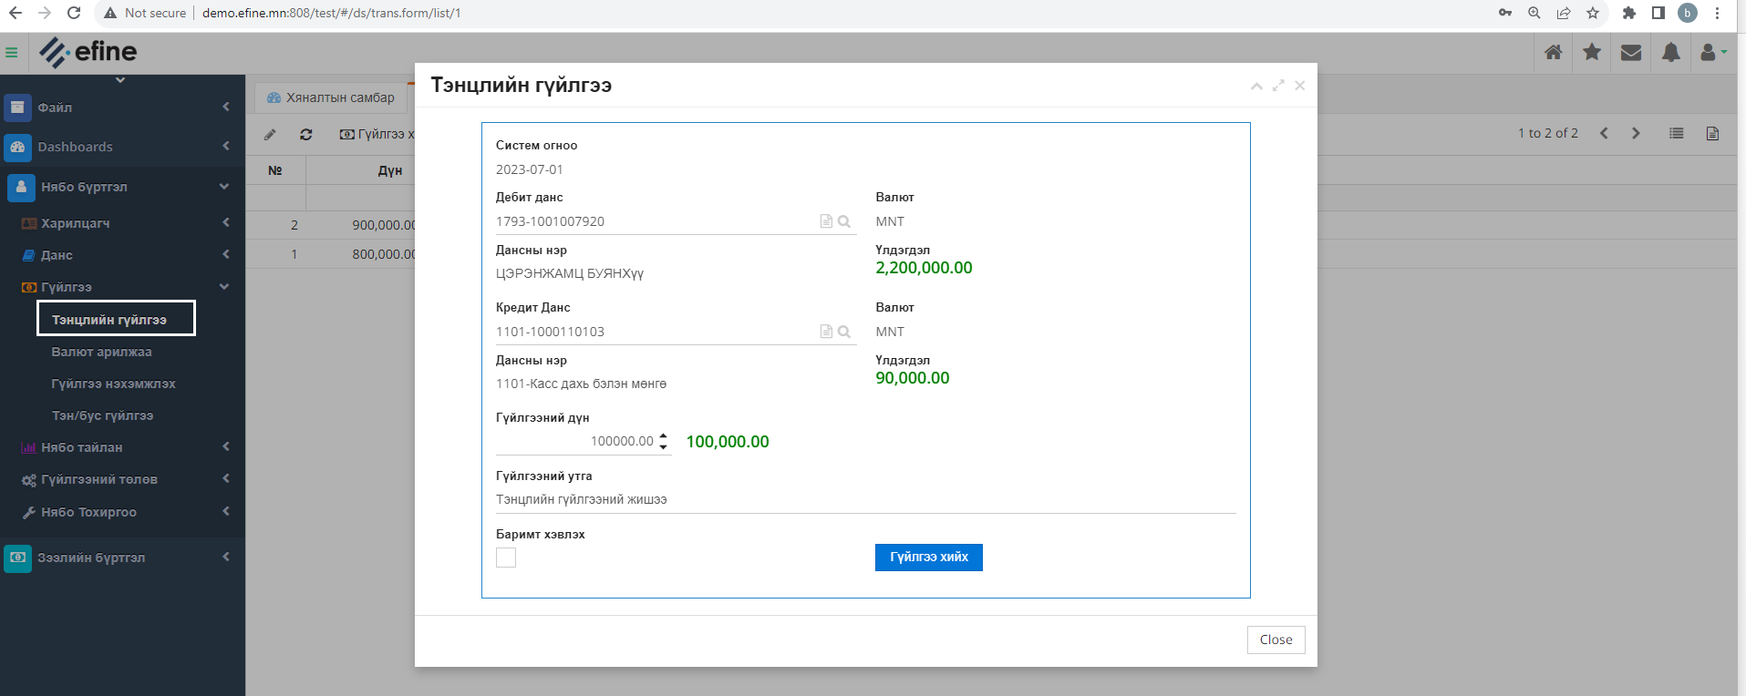The width and height of the screenshot is (1746, 696).
Task: Click the pencil edit icon in list toolbar
Action: tap(270, 135)
